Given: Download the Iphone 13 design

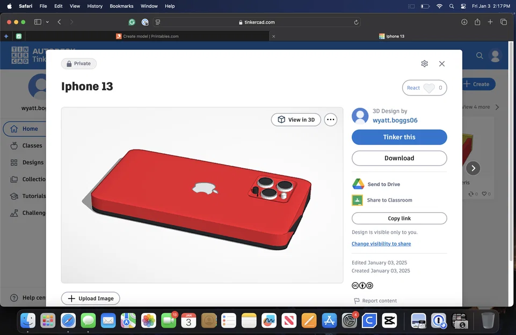Looking at the screenshot, I should tap(399, 158).
